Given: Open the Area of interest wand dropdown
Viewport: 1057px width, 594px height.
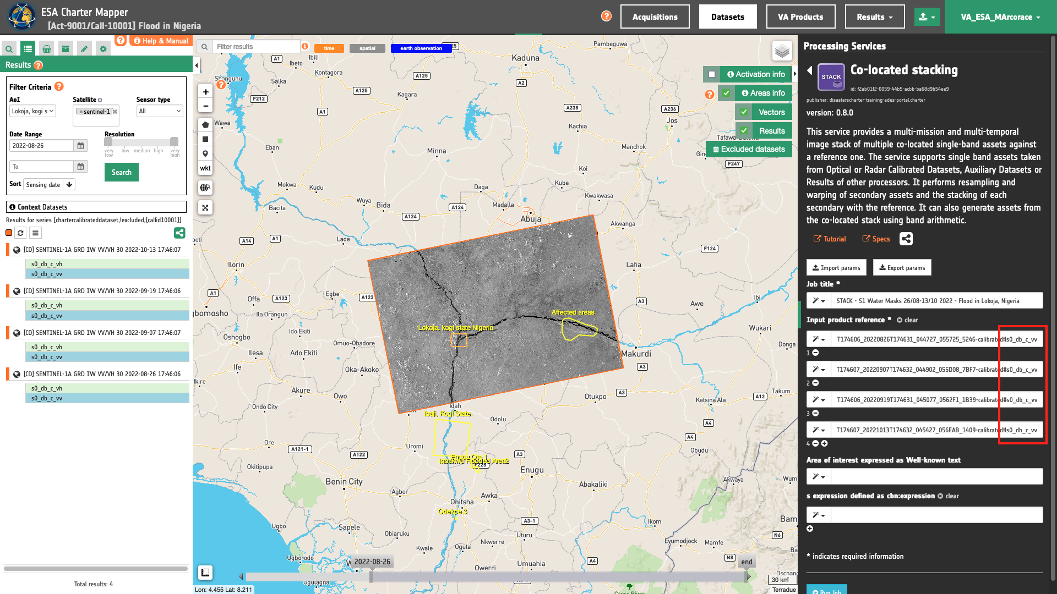Looking at the screenshot, I should pyautogui.click(x=819, y=476).
